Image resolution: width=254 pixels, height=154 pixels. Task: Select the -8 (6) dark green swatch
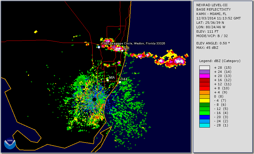[x=205, y=105]
